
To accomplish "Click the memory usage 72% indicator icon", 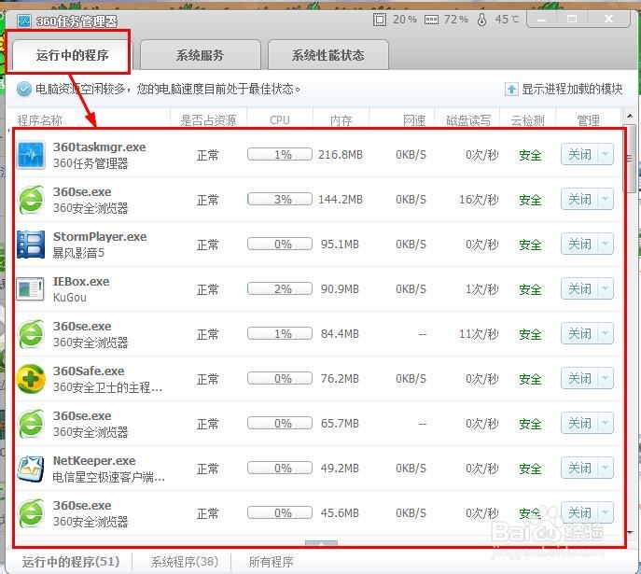I will [431, 20].
